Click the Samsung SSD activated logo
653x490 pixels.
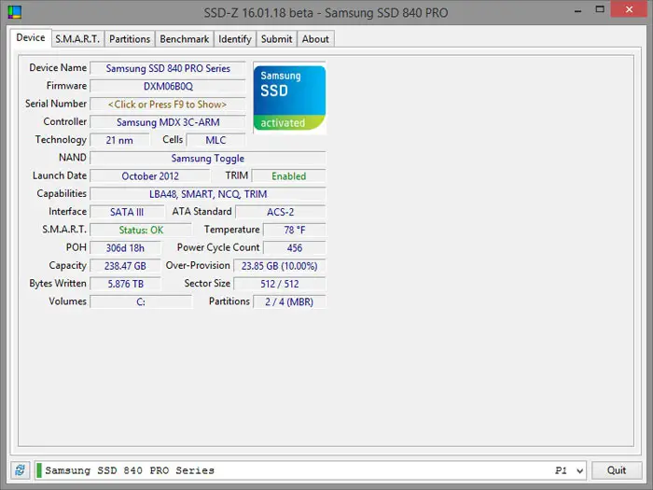click(289, 97)
